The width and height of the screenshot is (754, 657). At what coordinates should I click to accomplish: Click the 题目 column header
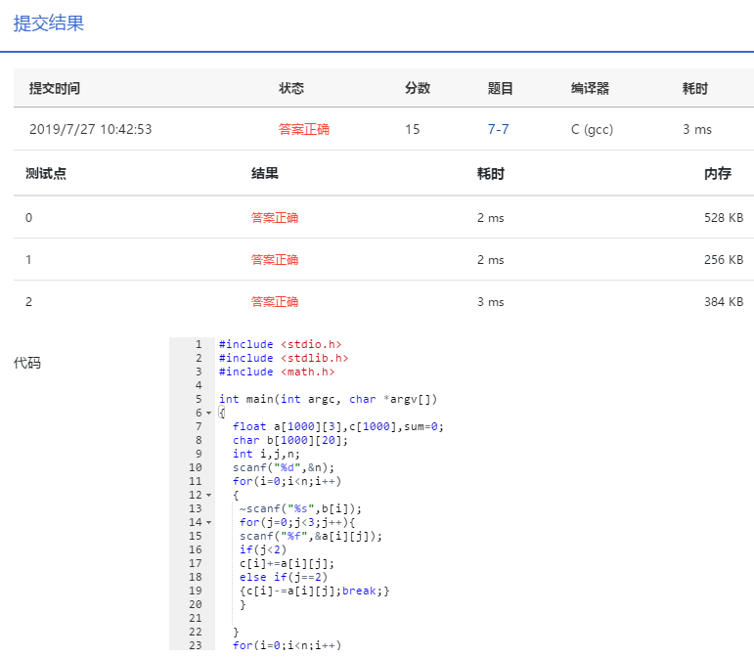click(x=500, y=88)
